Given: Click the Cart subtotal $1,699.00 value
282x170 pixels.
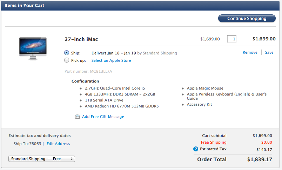Looking at the screenshot, I should (262, 136).
